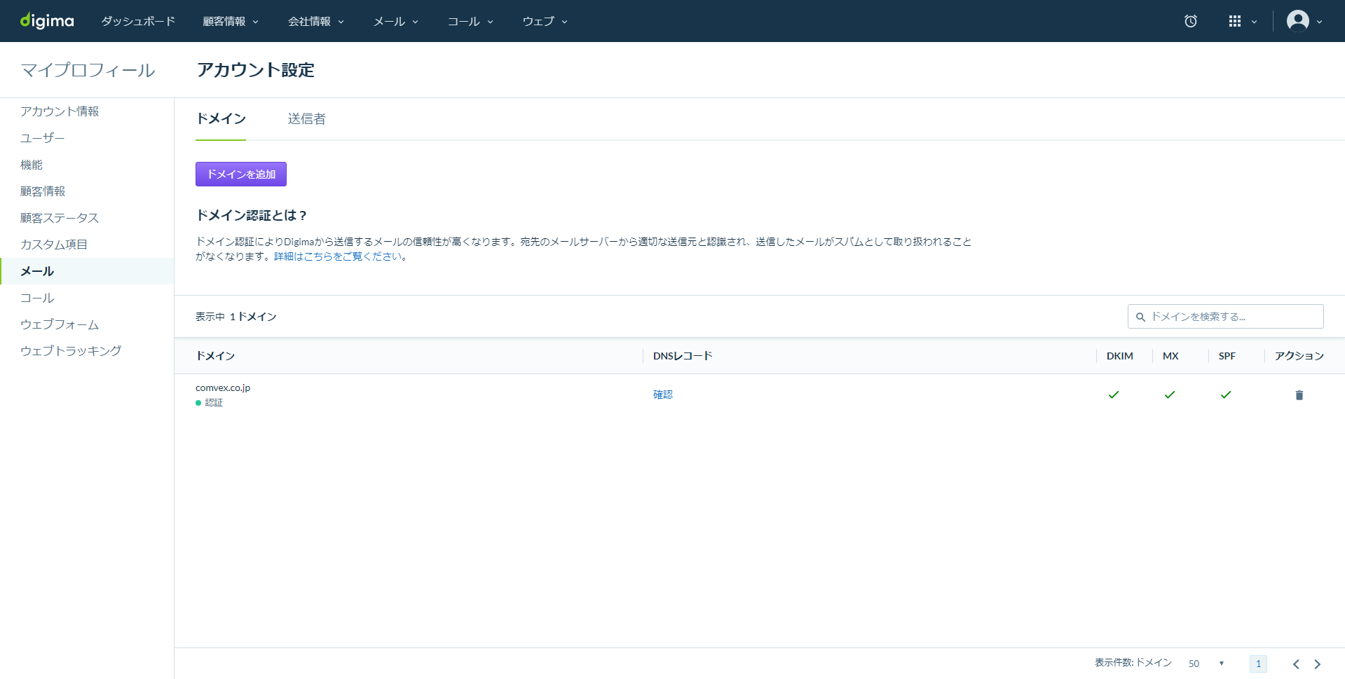This screenshot has width=1345, height=679.
Task: Expand the 会社情報 top menu
Action: (x=316, y=21)
